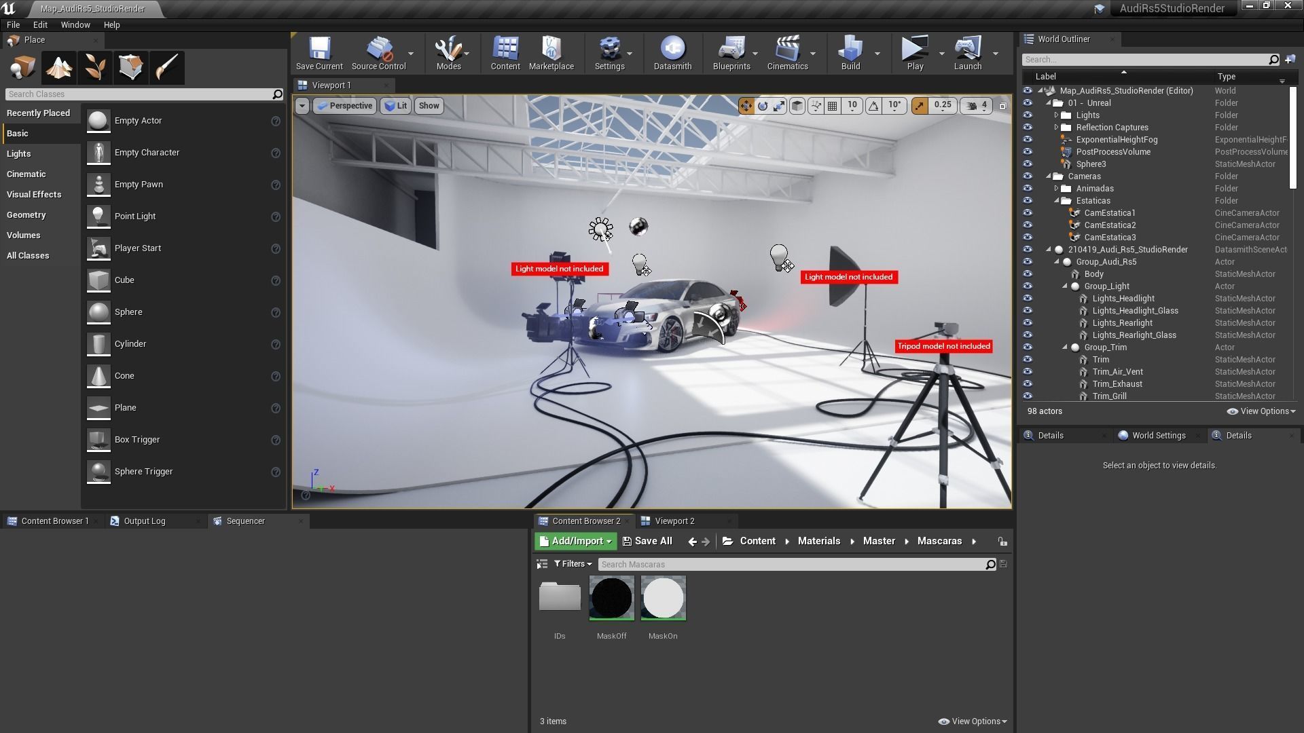Hide Trim_Grill via eye icon
Viewport: 1304px width, 733px height.
click(x=1028, y=396)
